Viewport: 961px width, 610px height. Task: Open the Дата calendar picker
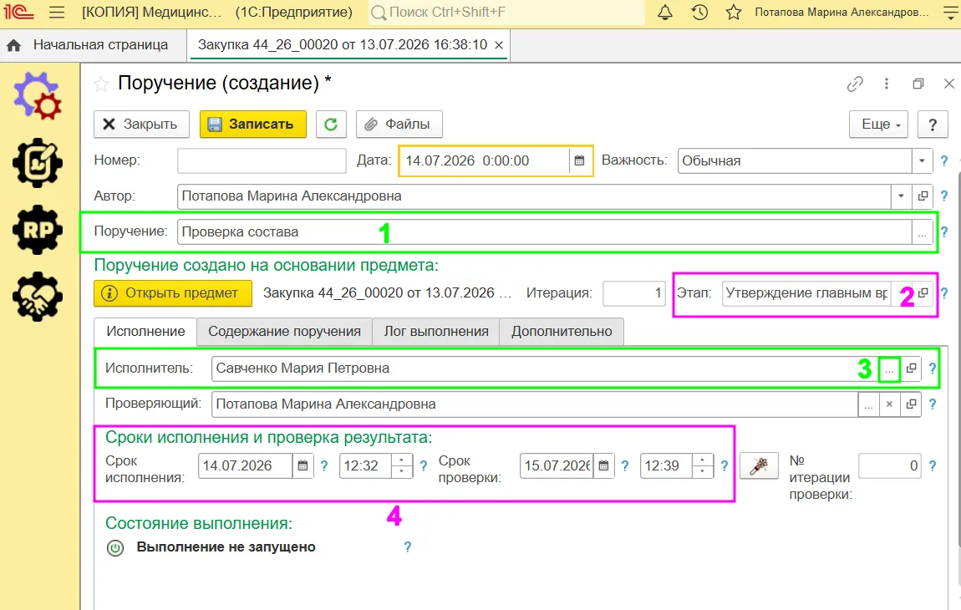pyautogui.click(x=579, y=160)
